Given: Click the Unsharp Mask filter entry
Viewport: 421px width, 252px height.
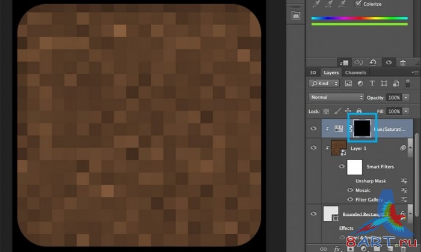Looking at the screenshot, I should pos(370,181).
